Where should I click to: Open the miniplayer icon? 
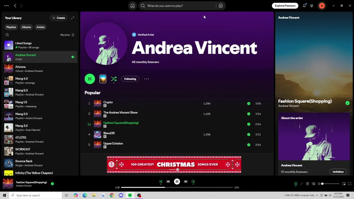344,184
